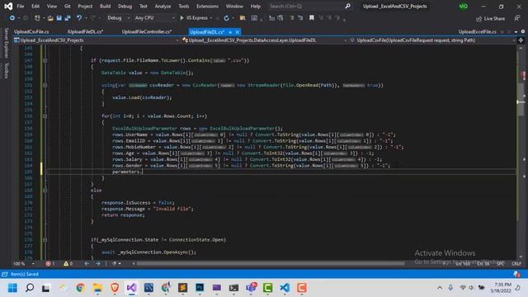Open Chrome from taskbar
The height and width of the screenshot is (297, 528).
pos(80,288)
